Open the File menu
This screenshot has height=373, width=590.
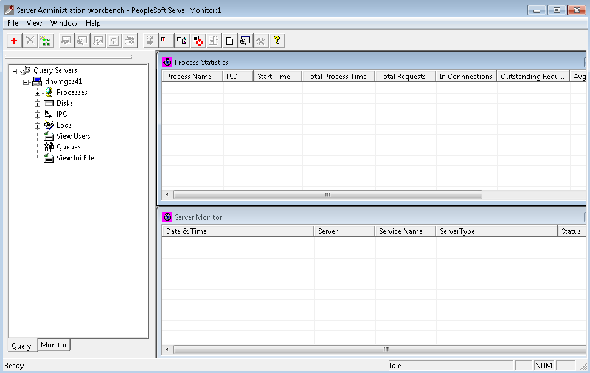pos(13,23)
